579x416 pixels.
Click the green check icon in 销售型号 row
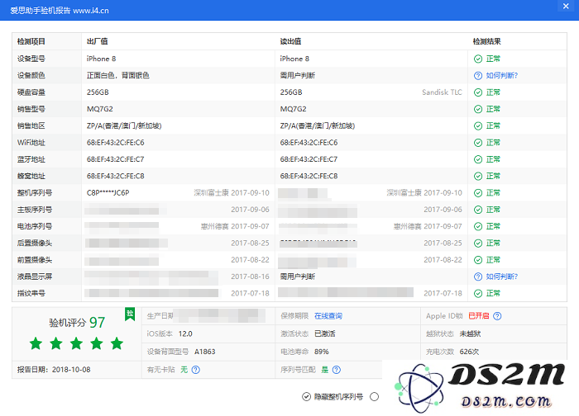pyautogui.click(x=478, y=109)
